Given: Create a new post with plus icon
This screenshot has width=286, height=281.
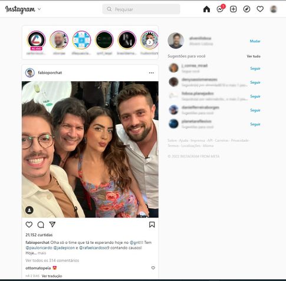Looking at the screenshot, I should [234, 9].
